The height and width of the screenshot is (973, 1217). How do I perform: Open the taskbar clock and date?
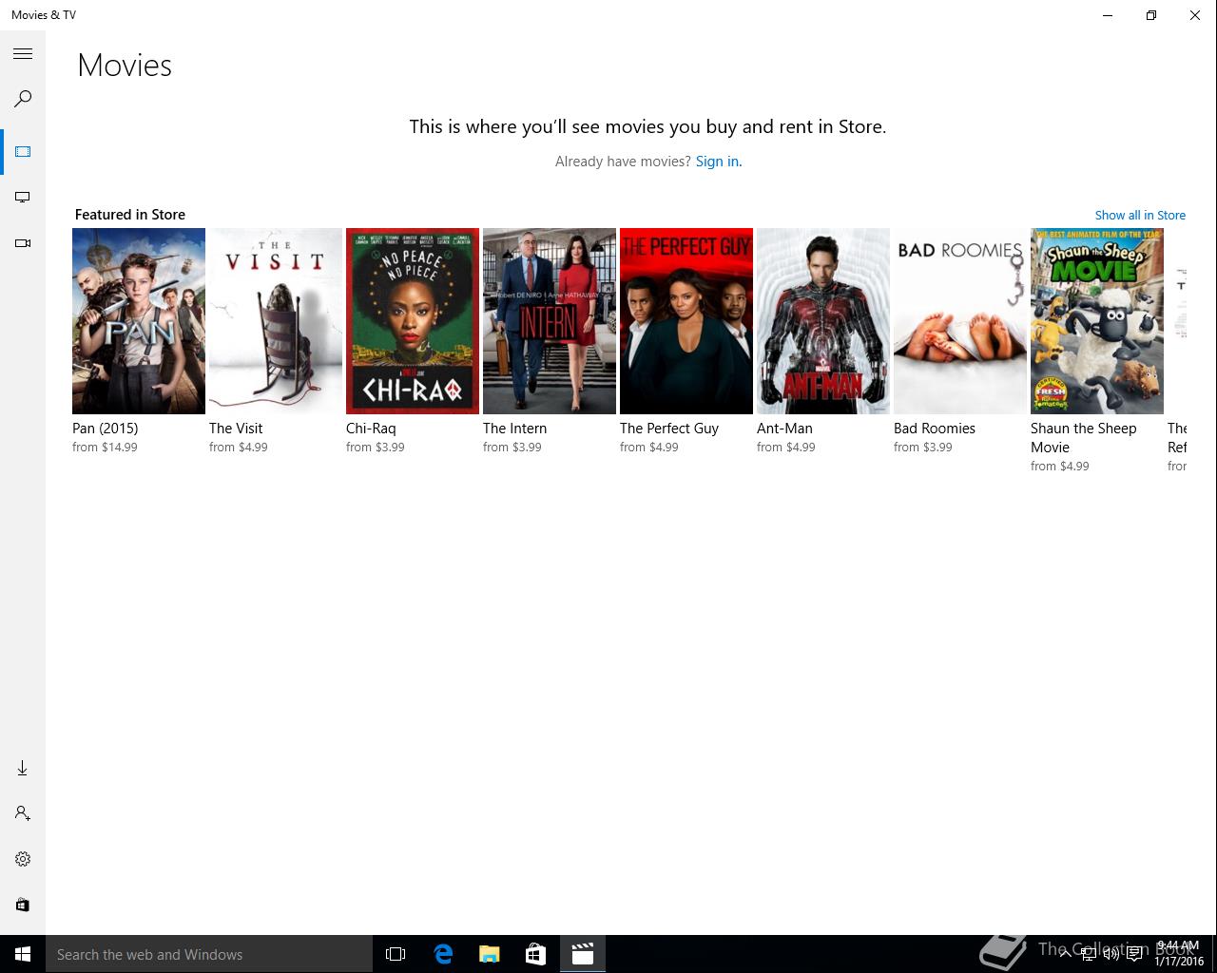pos(1179,954)
